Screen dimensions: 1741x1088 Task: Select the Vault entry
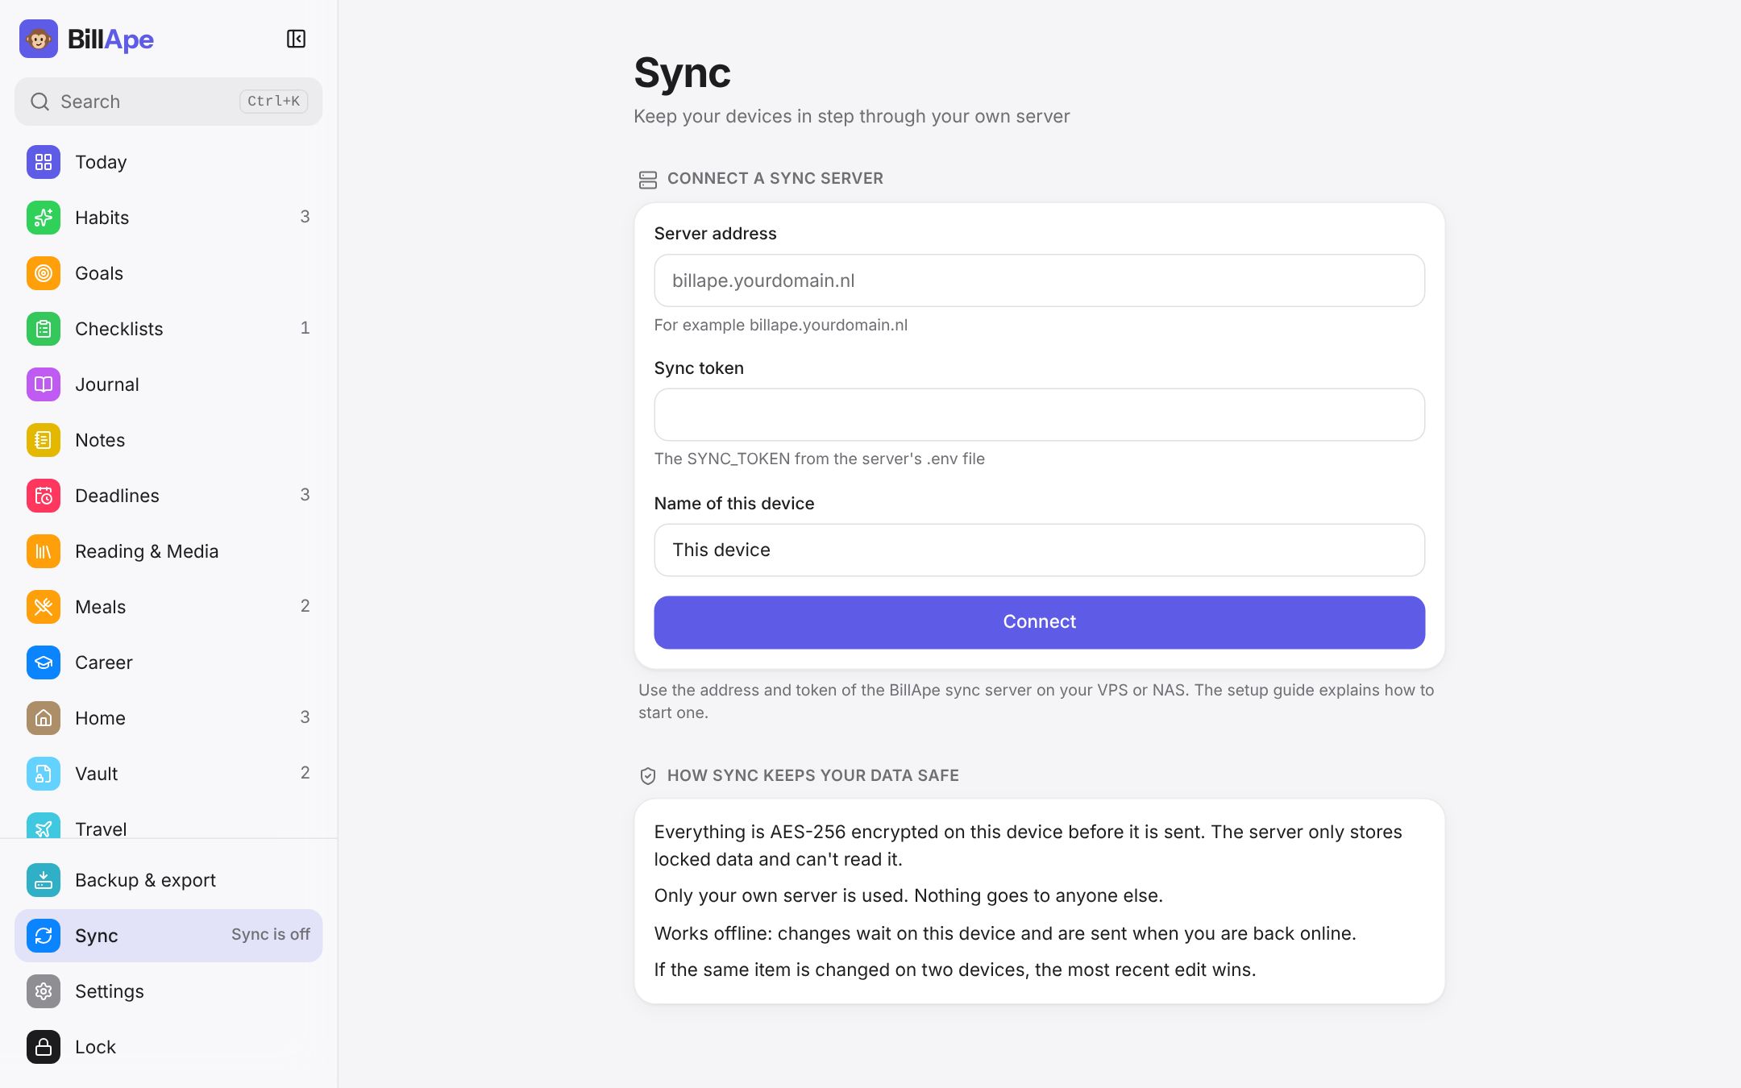click(x=168, y=774)
